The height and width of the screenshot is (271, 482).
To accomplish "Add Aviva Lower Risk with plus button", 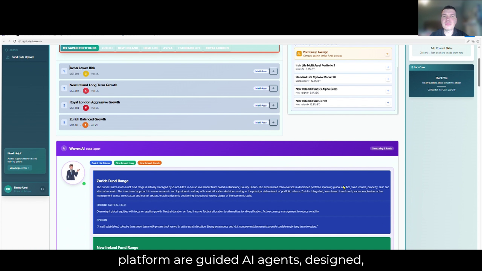I will [273, 71].
